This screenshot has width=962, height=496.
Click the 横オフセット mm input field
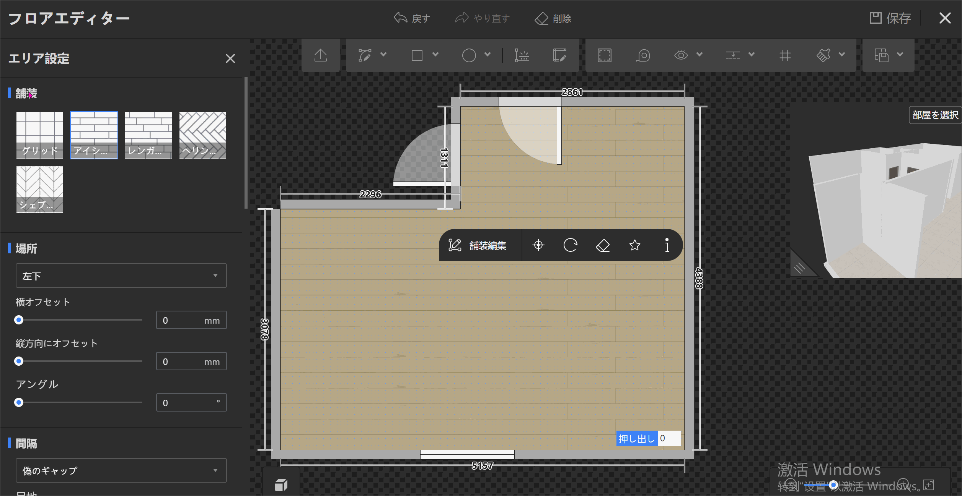pyautogui.click(x=191, y=320)
